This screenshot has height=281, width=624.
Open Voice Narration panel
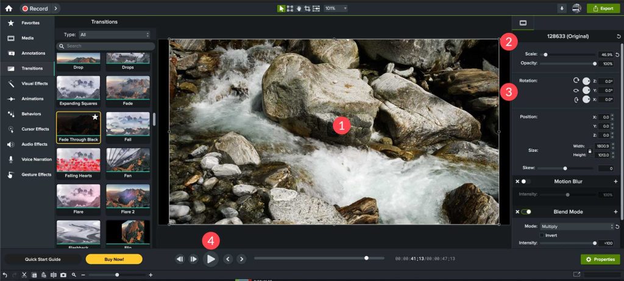(37, 159)
